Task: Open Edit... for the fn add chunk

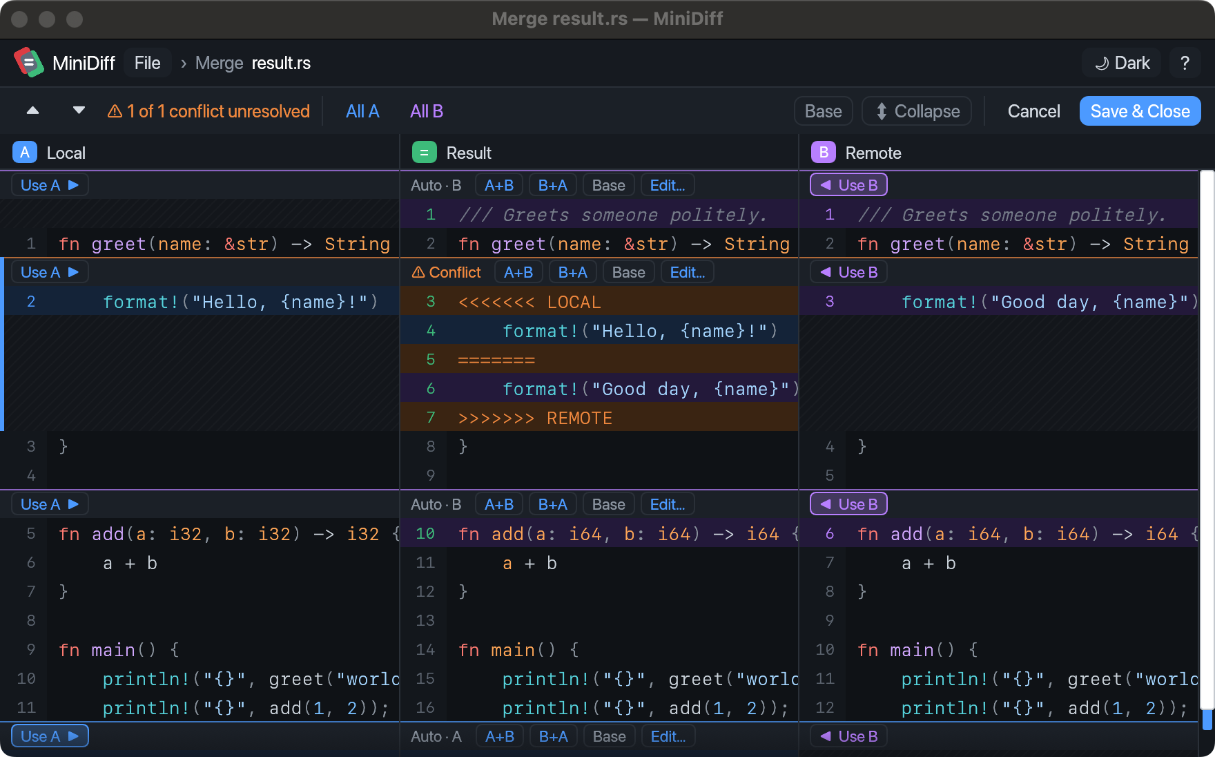Action: coord(668,504)
